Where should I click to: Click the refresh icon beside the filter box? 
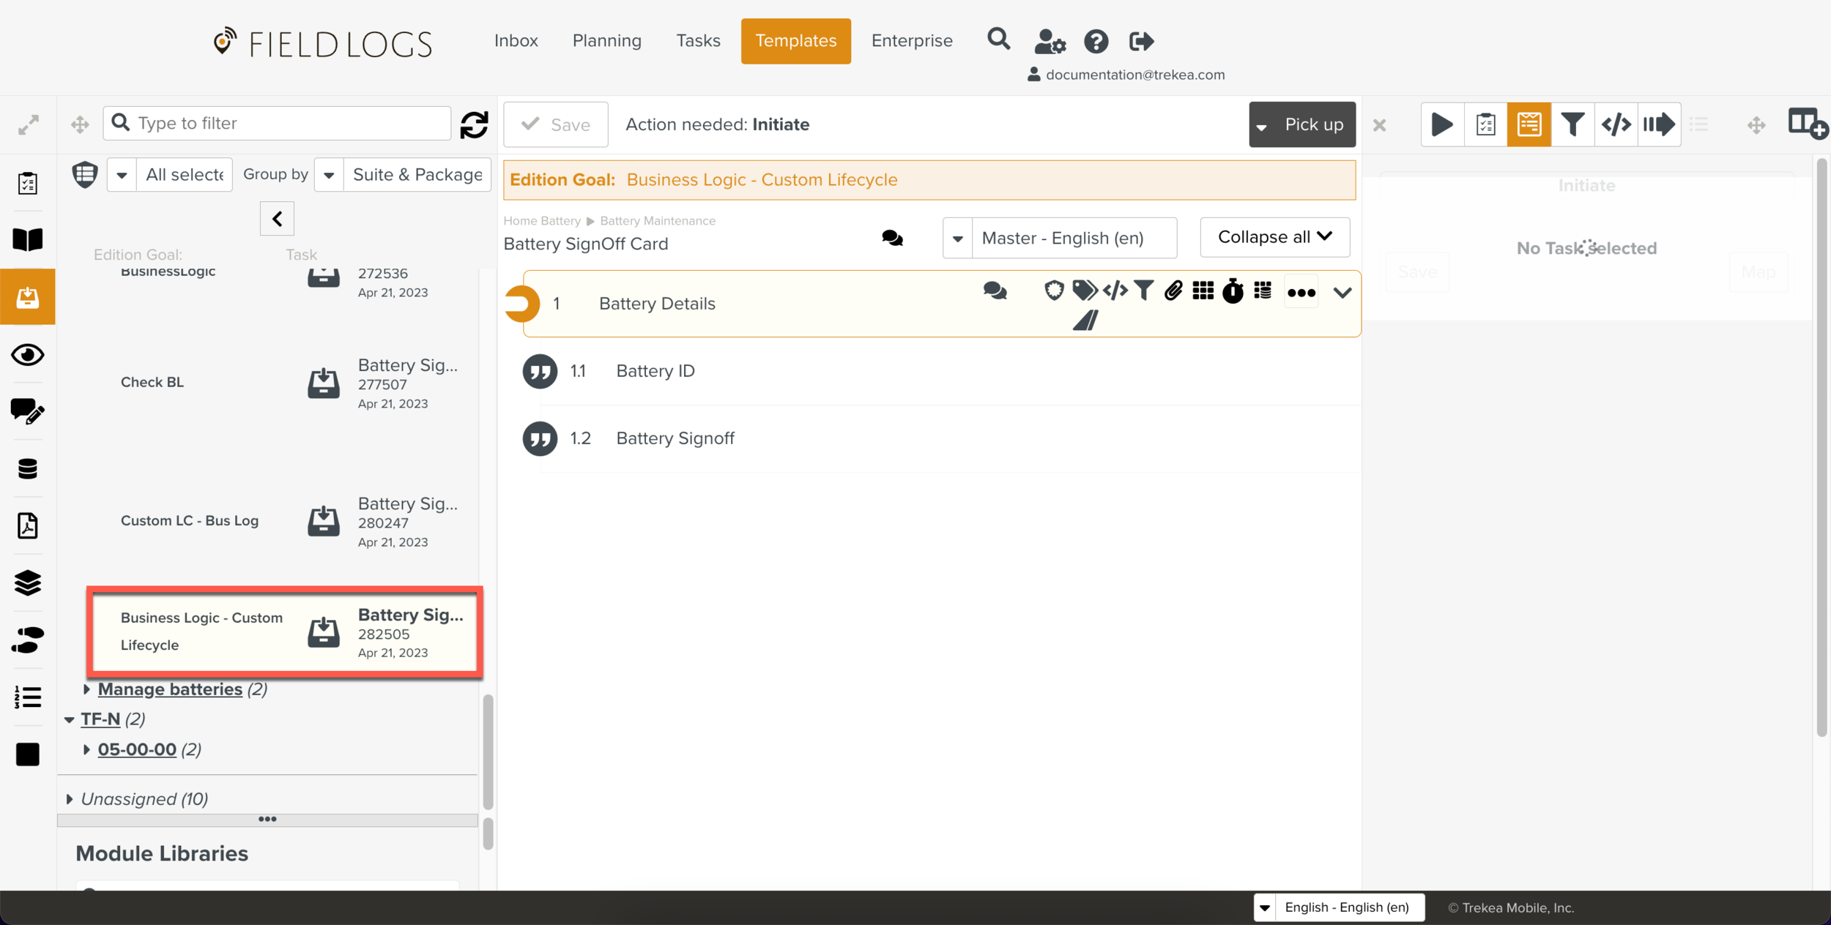tap(474, 124)
